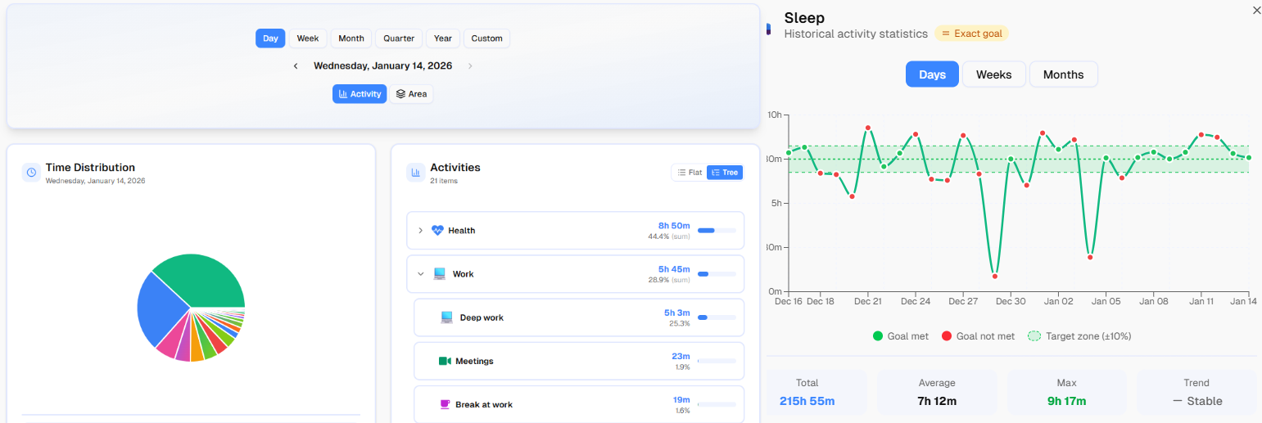Click the Deep work computer icon
This screenshot has width=1262, height=423.
446,317
